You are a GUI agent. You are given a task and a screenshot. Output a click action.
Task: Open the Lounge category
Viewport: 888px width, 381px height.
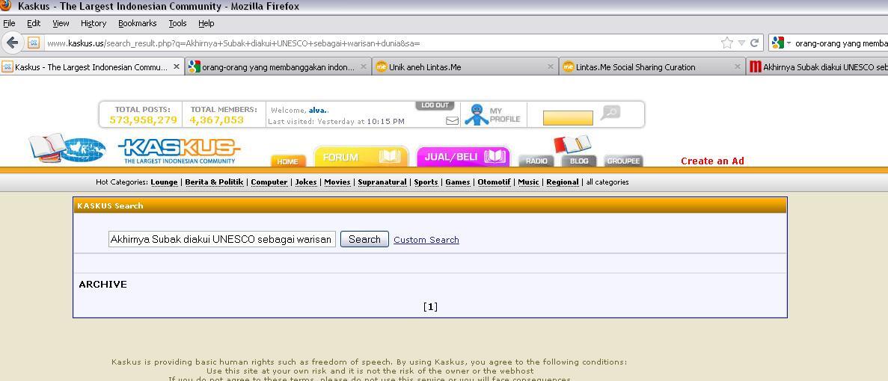tap(165, 182)
